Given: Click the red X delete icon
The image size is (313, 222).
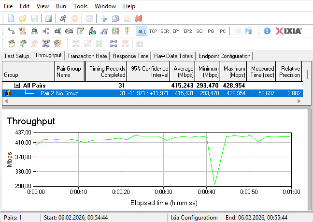Looking at the screenshot, I should 139,18.
